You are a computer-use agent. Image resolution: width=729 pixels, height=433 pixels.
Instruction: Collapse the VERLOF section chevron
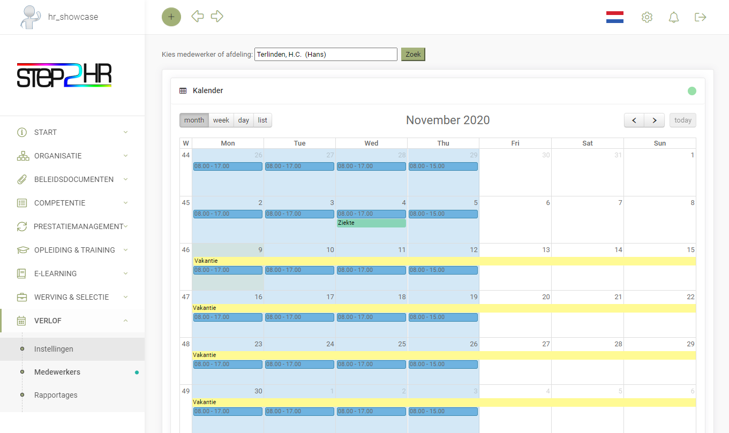pyautogui.click(x=125, y=321)
